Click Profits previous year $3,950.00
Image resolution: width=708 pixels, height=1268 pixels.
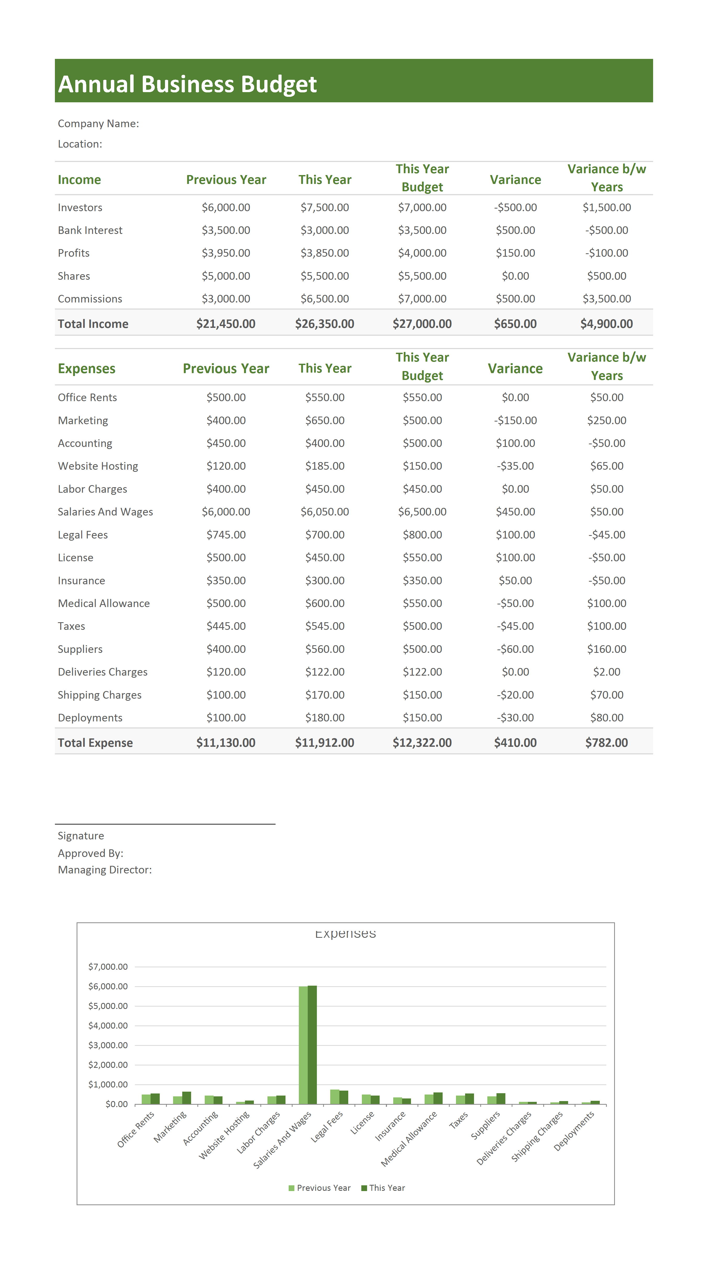pos(226,253)
